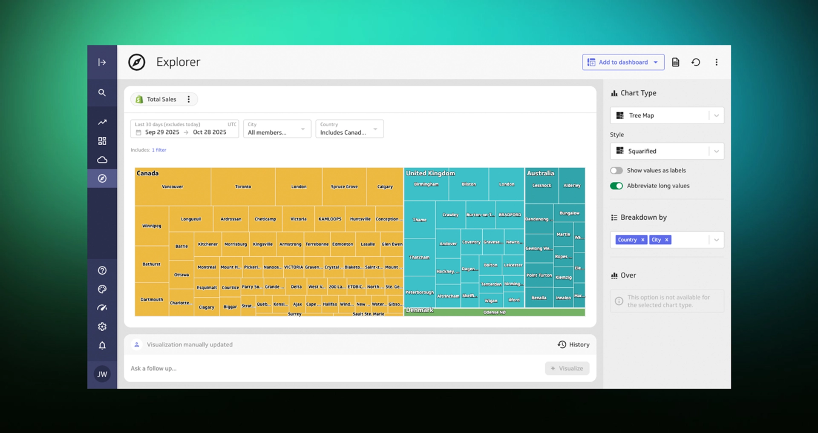This screenshot has height=433, width=818.
Task: Select the search icon in the sidebar
Action: point(102,92)
